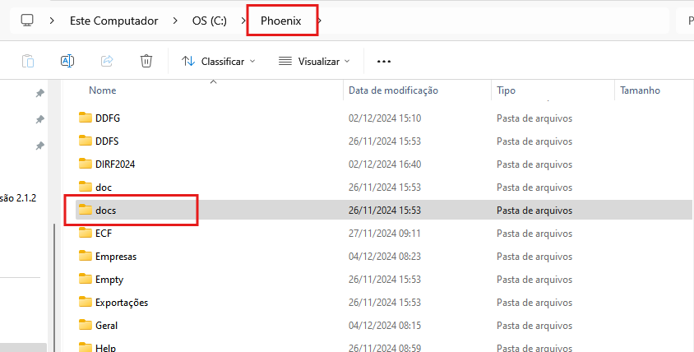Click the Geral folder icon
The height and width of the screenshot is (352, 694).
86,325
